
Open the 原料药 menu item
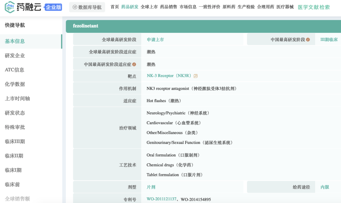coord(229,7)
